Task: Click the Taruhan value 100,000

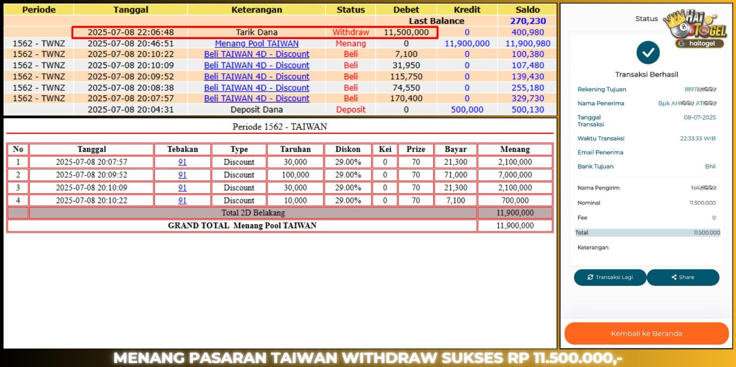Action: tap(295, 175)
